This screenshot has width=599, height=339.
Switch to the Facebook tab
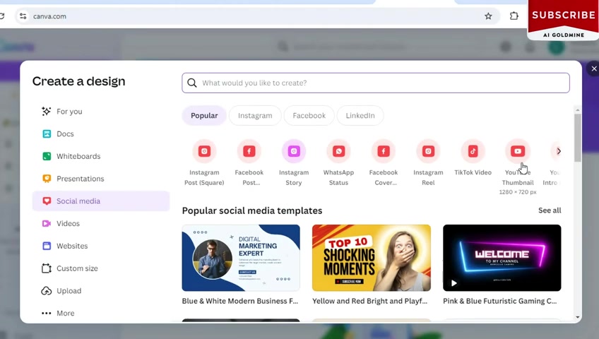(x=309, y=115)
